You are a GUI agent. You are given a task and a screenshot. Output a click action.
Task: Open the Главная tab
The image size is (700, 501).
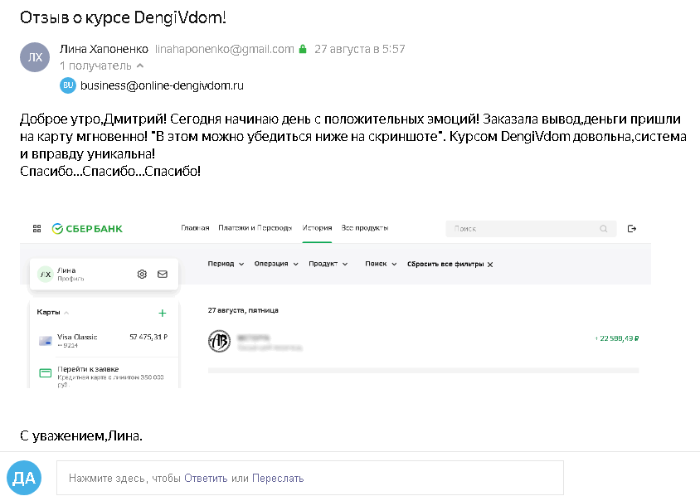click(x=195, y=228)
